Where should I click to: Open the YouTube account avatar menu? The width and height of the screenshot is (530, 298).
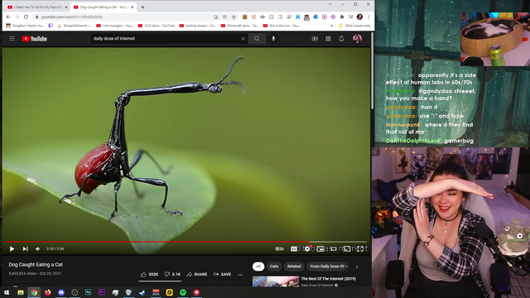point(357,39)
